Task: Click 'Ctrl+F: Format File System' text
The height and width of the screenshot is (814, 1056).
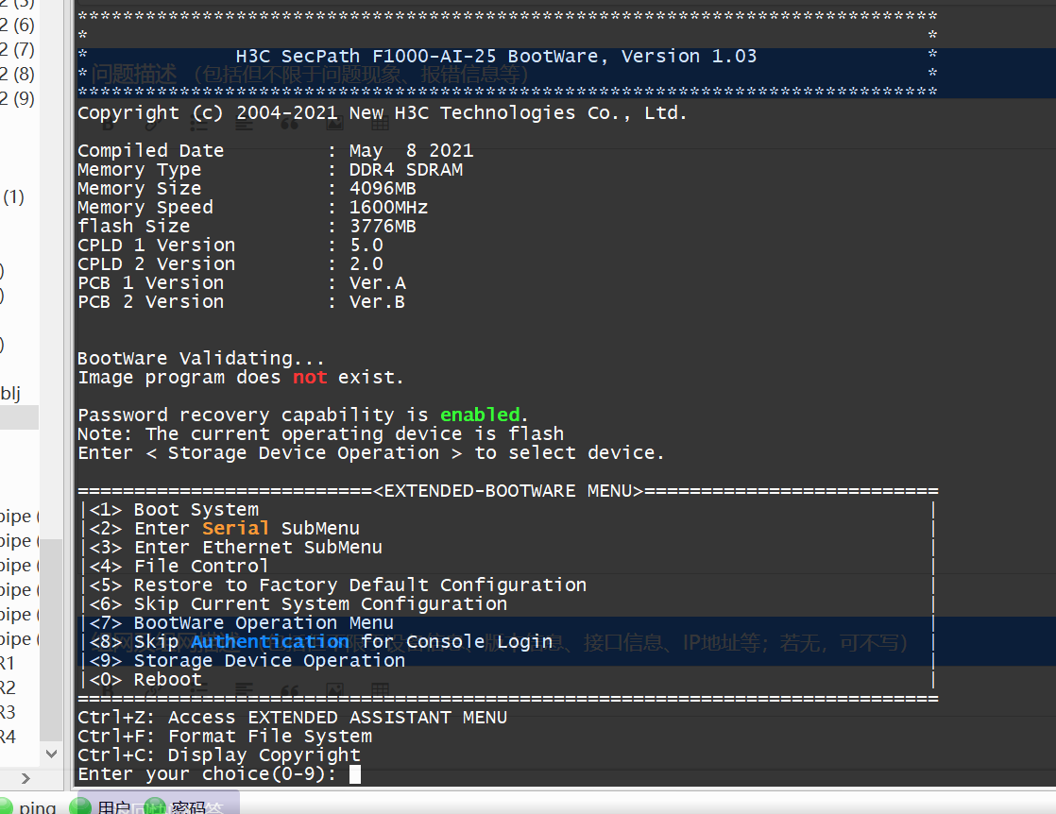Action: tap(224, 737)
